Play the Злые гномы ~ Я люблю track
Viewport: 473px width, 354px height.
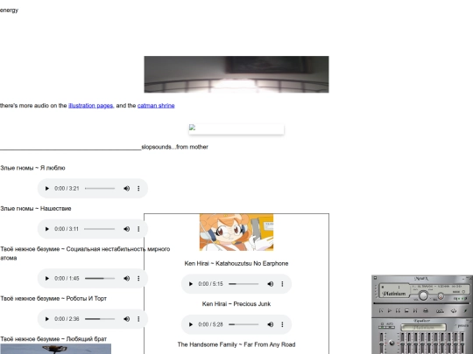(x=46, y=189)
